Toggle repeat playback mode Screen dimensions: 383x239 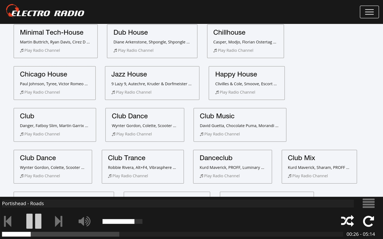click(x=368, y=221)
